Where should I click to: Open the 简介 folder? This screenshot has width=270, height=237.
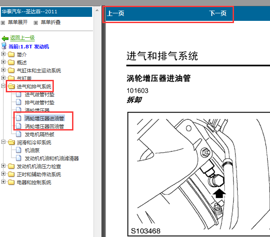[x=22, y=55]
